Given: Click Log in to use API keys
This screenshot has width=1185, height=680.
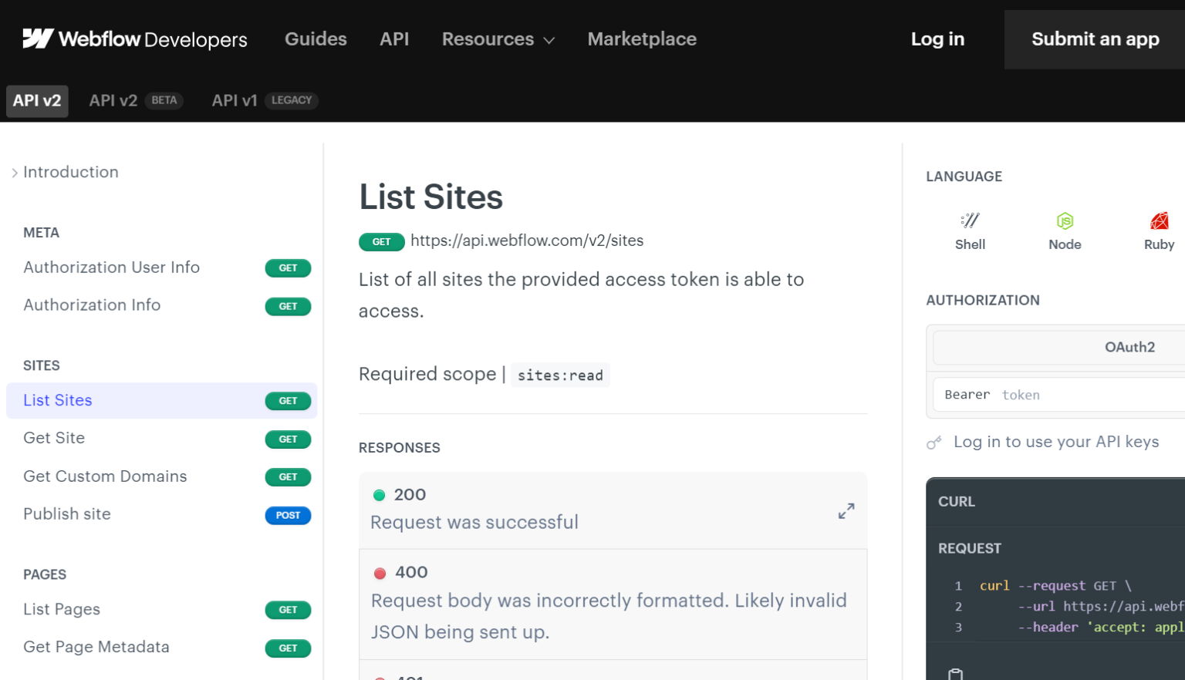Looking at the screenshot, I should pos(1055,442).
